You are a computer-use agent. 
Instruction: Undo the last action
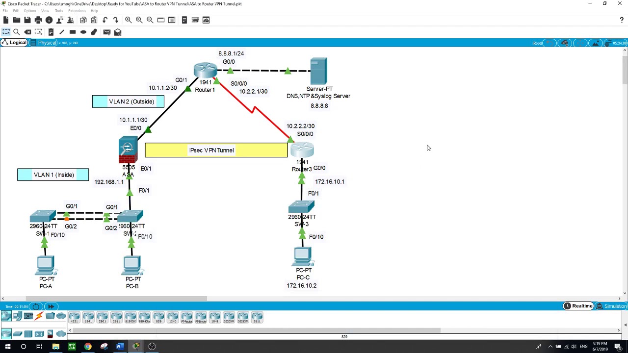(105, 20)
